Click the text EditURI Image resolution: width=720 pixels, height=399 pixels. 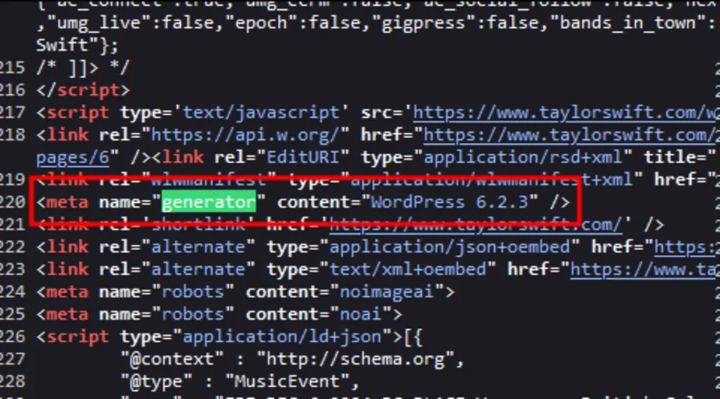(x=303, y=158)
